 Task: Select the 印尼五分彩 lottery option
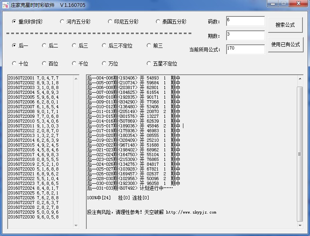[x=110, y=22]
